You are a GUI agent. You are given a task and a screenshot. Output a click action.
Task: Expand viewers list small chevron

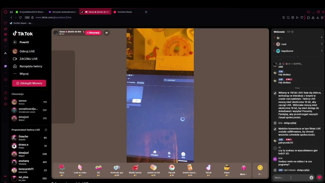(x=298, y=57)
